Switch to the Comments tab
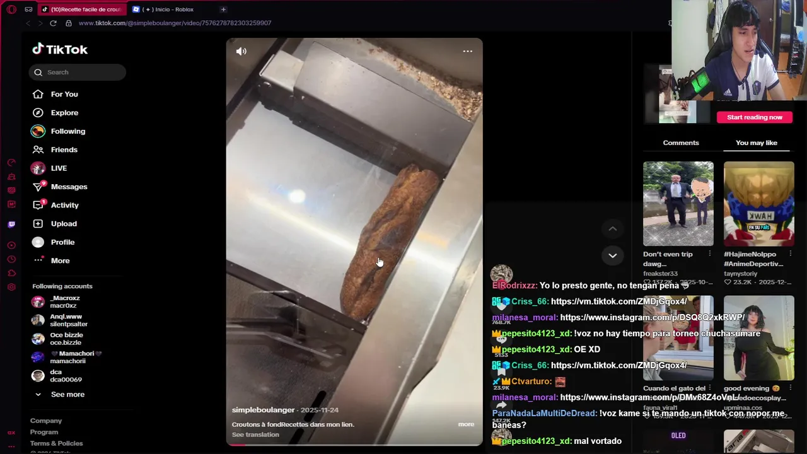Screen dimensions: 807x454 click(x=681, y=143)
